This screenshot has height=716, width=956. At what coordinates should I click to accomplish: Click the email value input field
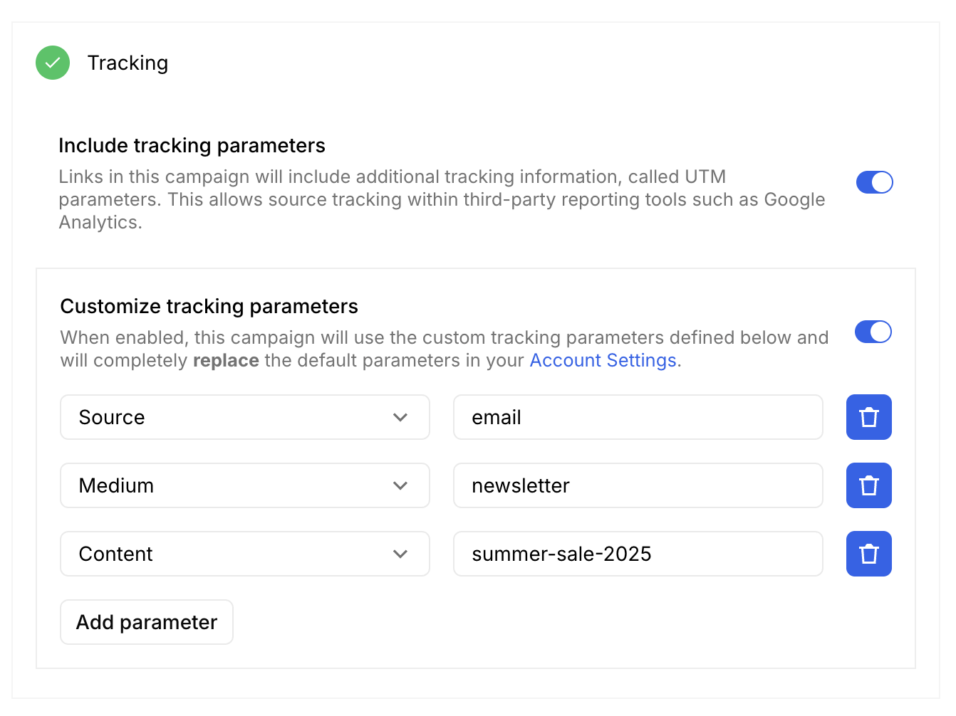(638, 417)
